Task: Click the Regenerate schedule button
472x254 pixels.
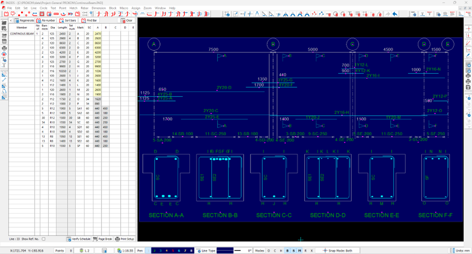Action: click(x=25, y=21)
